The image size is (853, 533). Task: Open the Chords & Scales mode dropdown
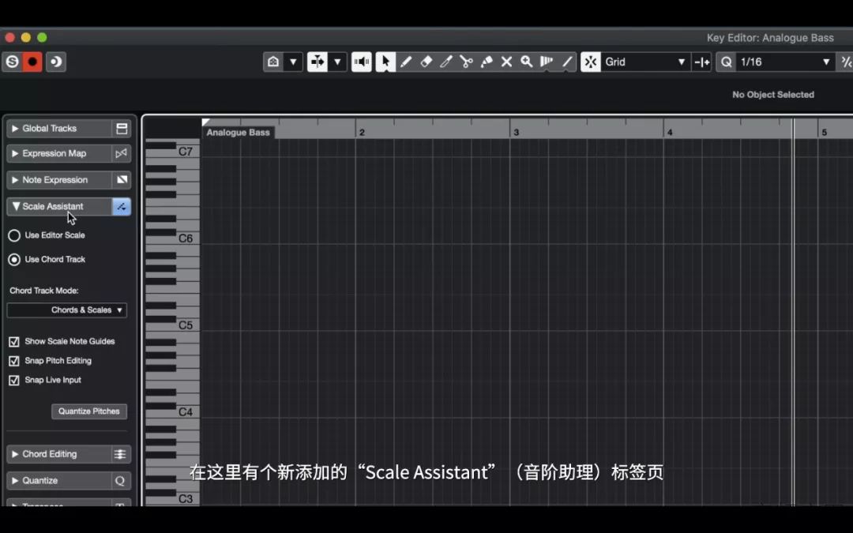67,310
